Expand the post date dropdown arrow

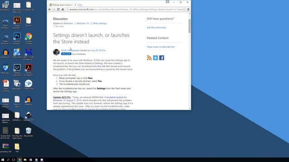[x=105, y=50]
